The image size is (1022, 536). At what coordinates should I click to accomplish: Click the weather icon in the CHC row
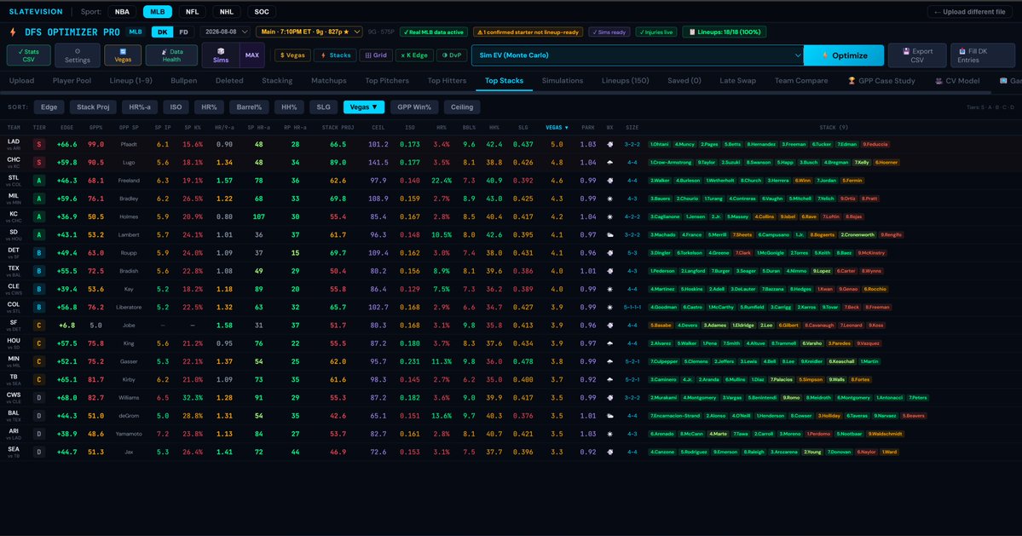[610, 162]
